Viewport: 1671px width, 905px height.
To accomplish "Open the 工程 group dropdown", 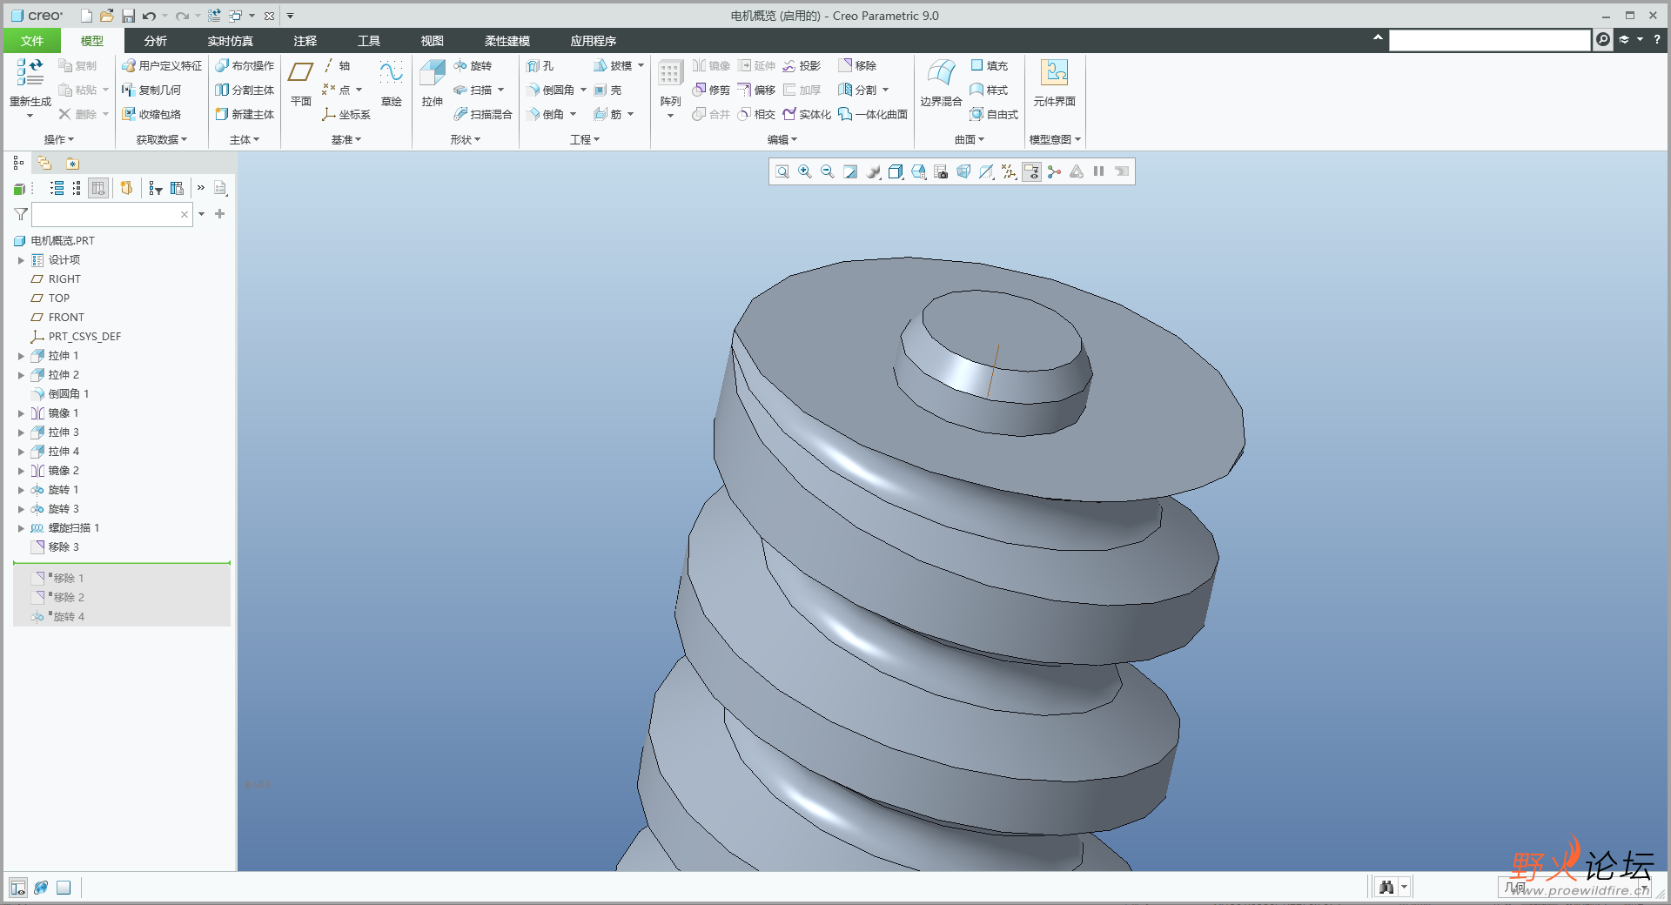I will [585, 139].
